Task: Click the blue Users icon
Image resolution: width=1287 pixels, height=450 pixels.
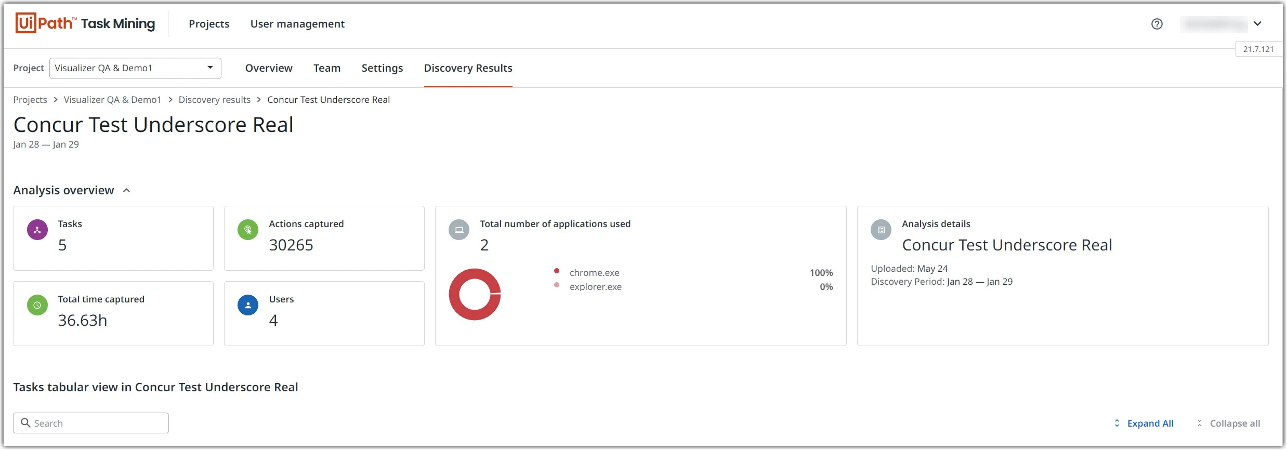Action: 248,305
